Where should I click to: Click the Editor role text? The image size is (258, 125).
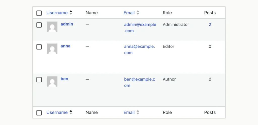169,46
